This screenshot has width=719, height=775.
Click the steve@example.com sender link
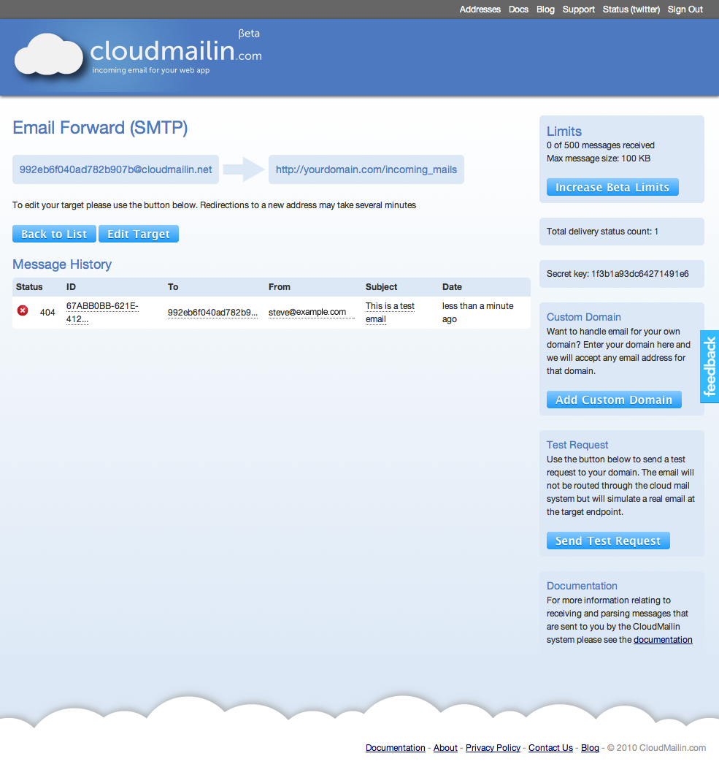[307, 312]
